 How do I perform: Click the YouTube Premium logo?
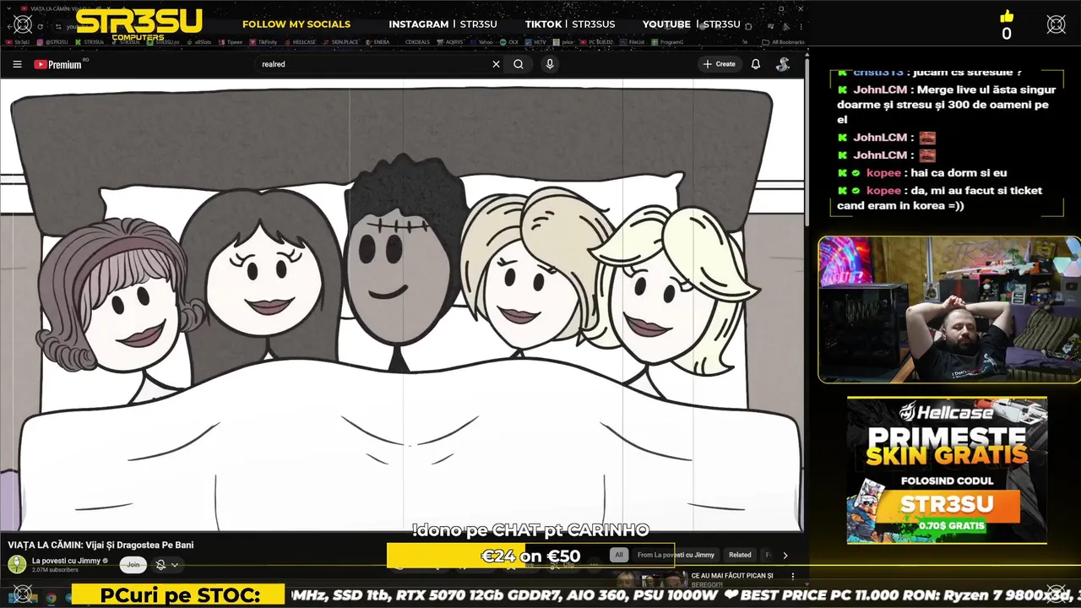pyautogui.click(x=58, y=64)
